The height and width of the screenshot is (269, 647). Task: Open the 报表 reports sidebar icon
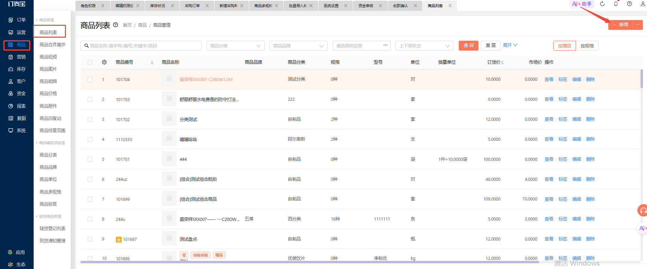[x=11, y=106]
